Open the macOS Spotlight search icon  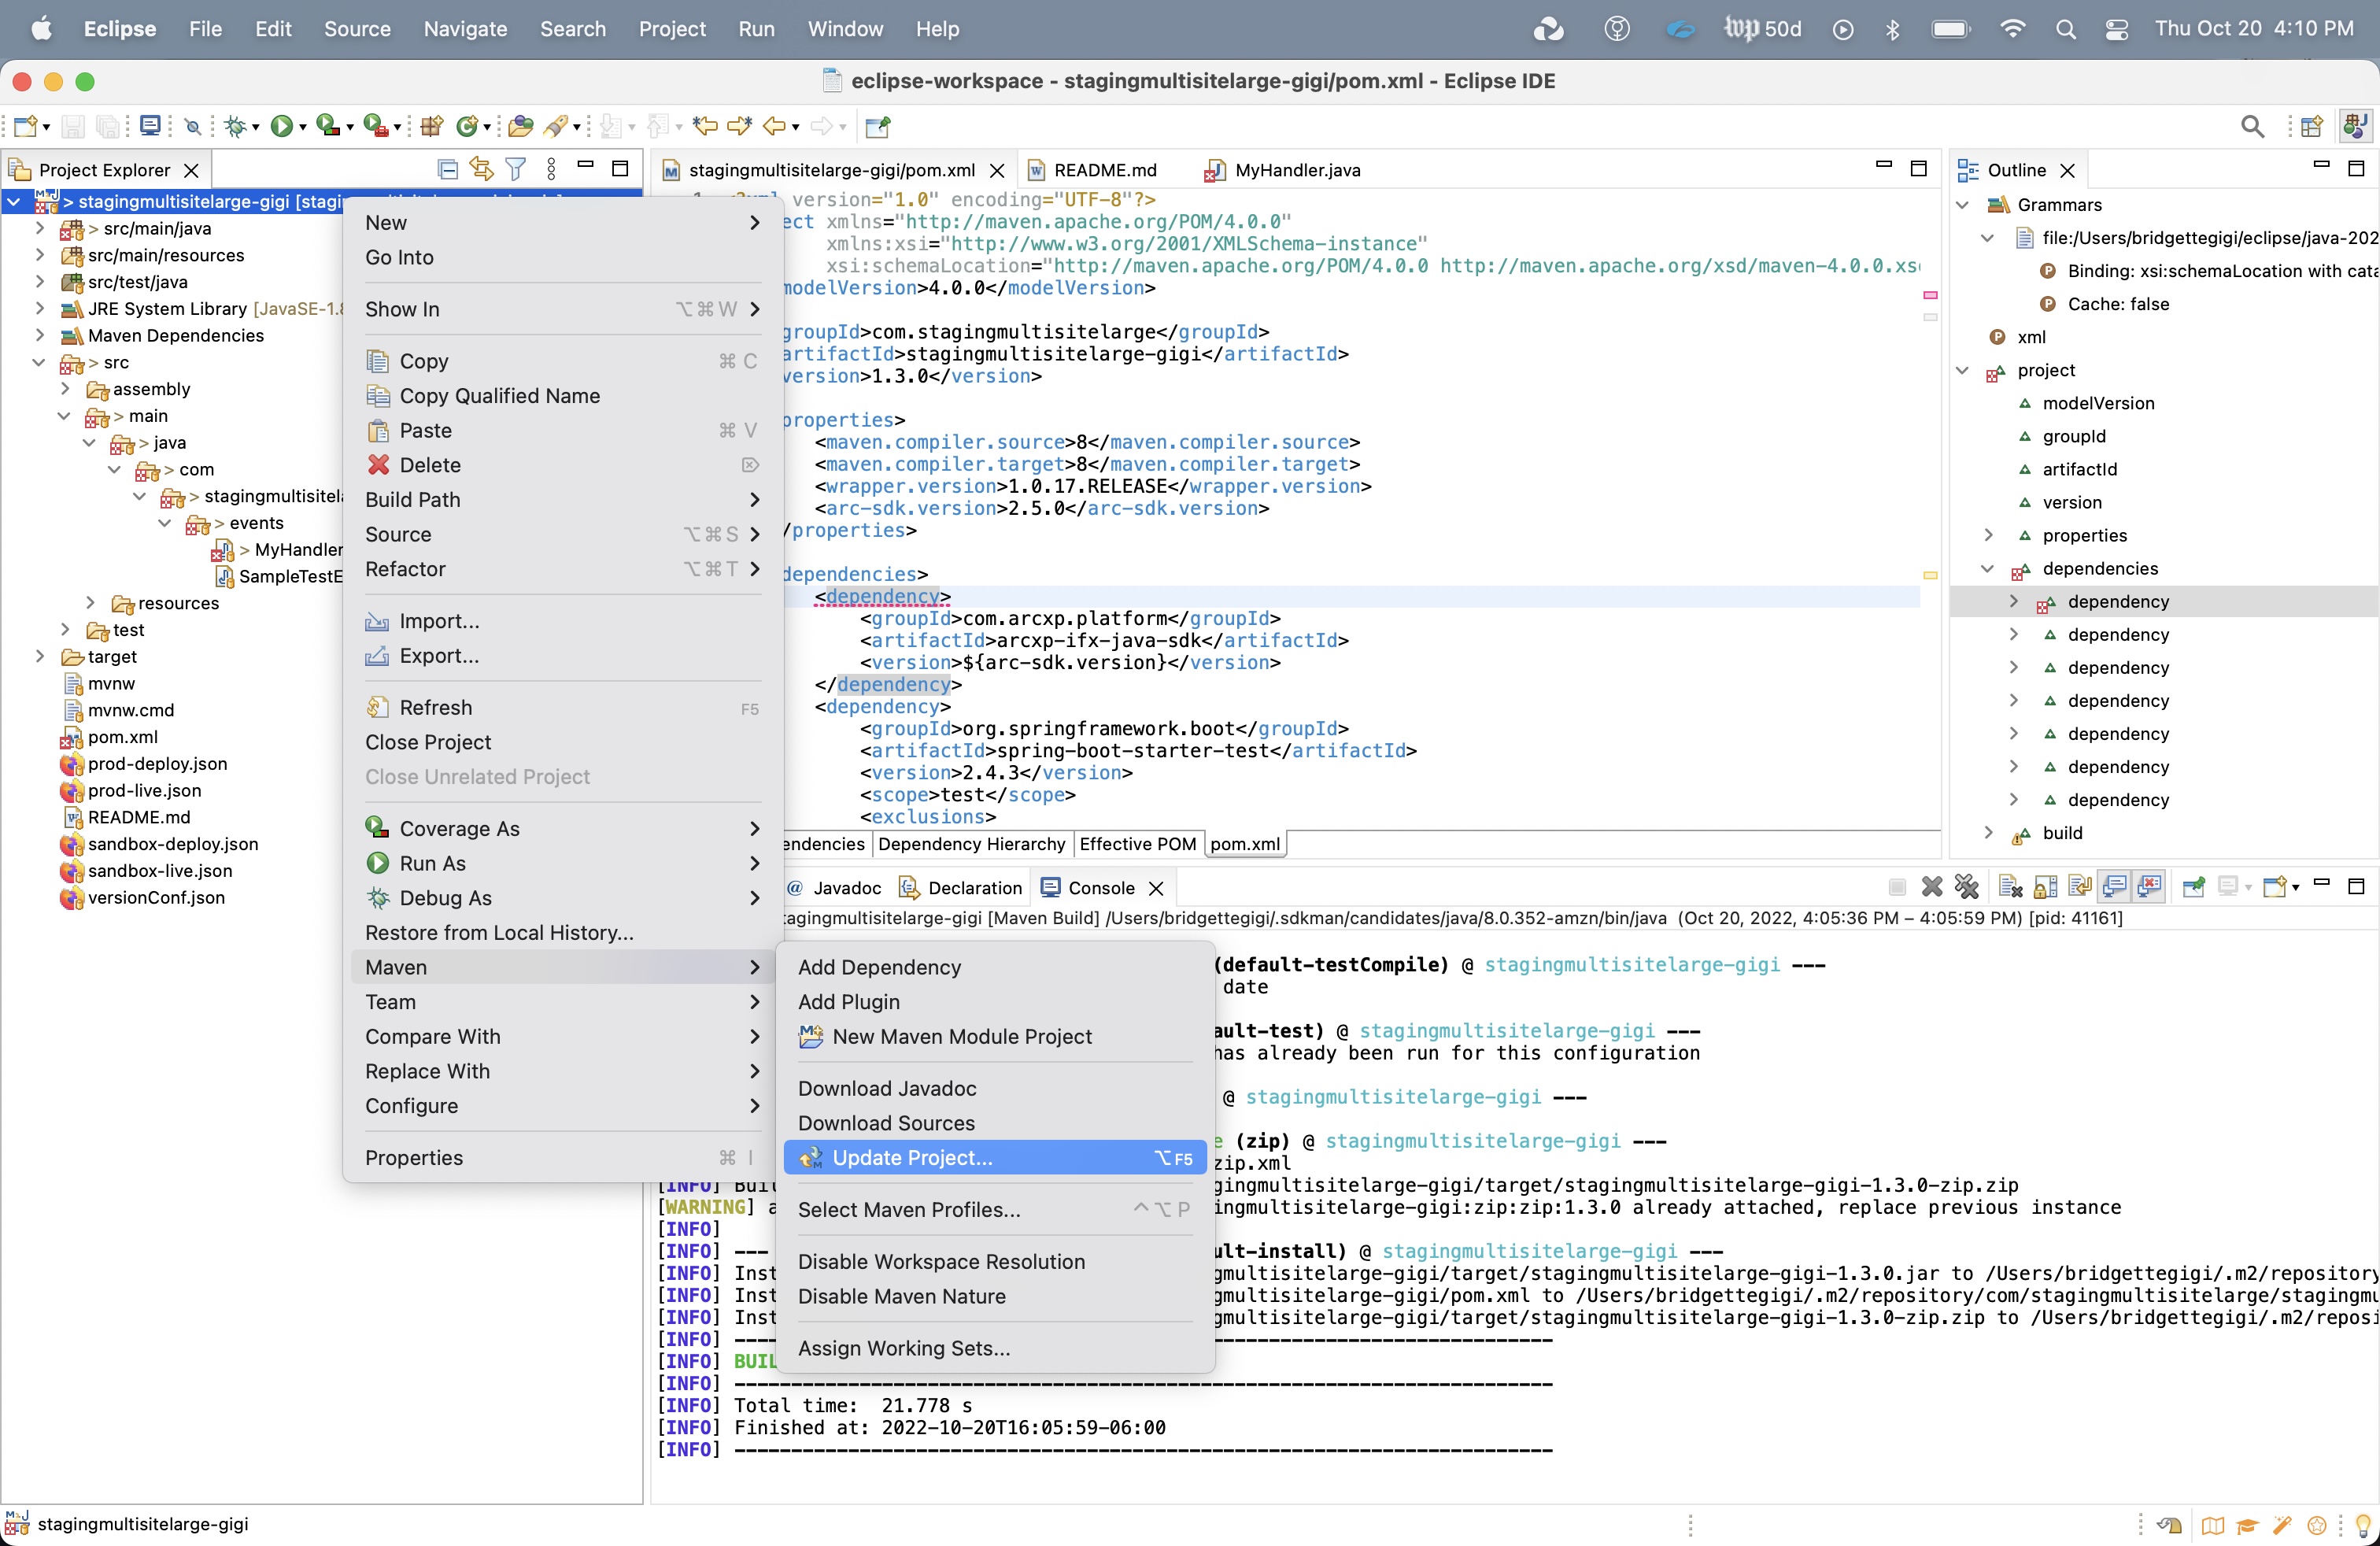(2066, 29)
